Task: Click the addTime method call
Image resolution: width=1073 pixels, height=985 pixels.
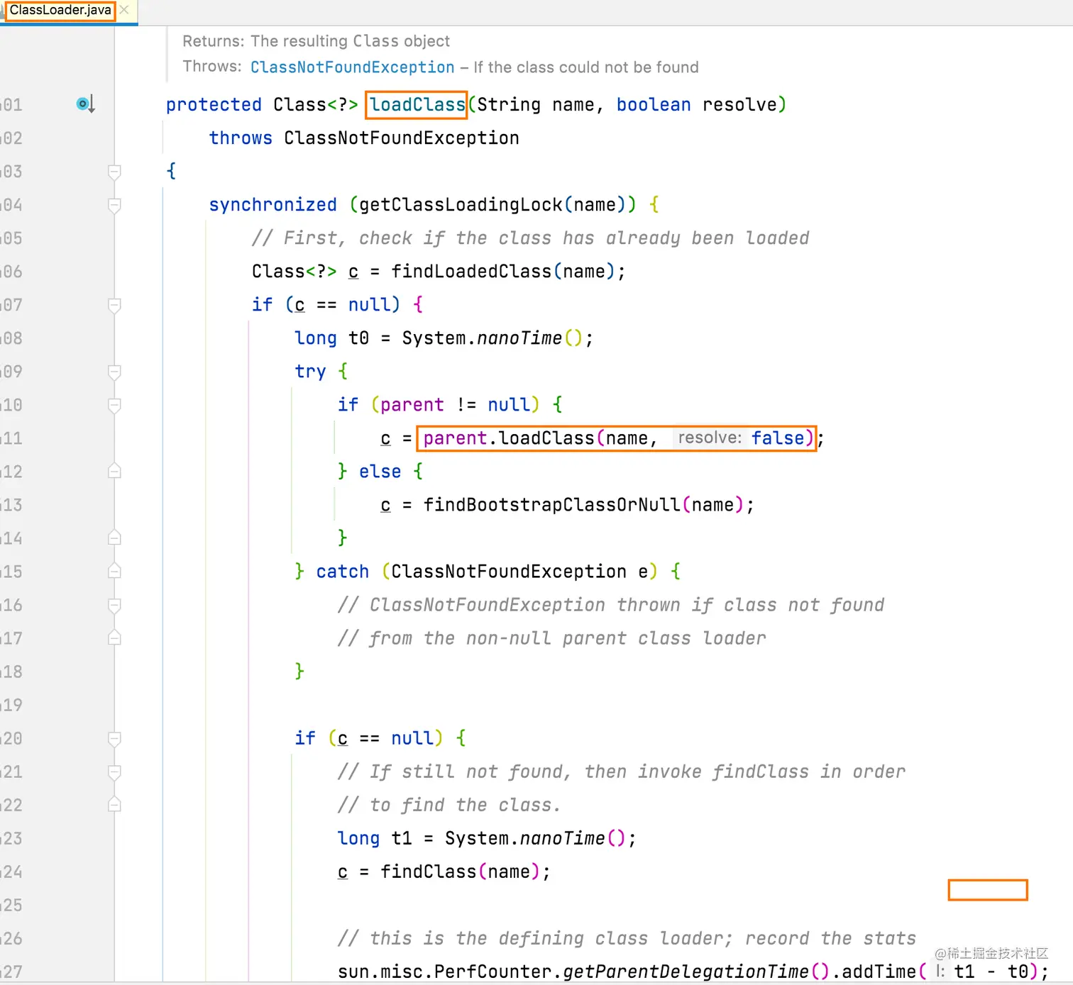Action: pyautogui.click(x=879, y=972)
